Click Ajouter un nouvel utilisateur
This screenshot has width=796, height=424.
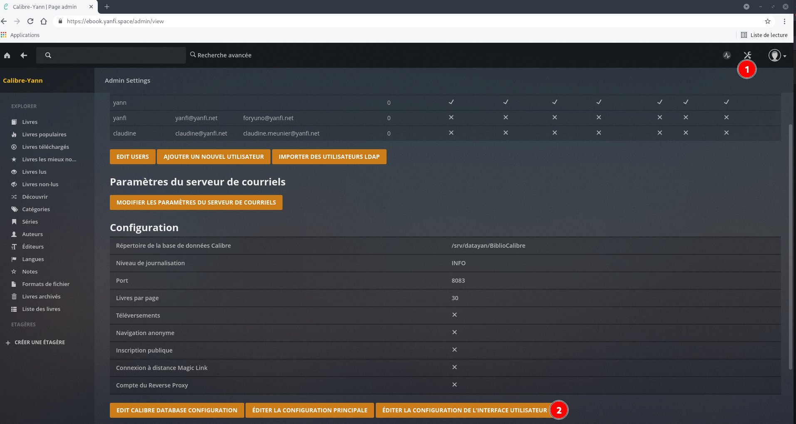[213, 157]
